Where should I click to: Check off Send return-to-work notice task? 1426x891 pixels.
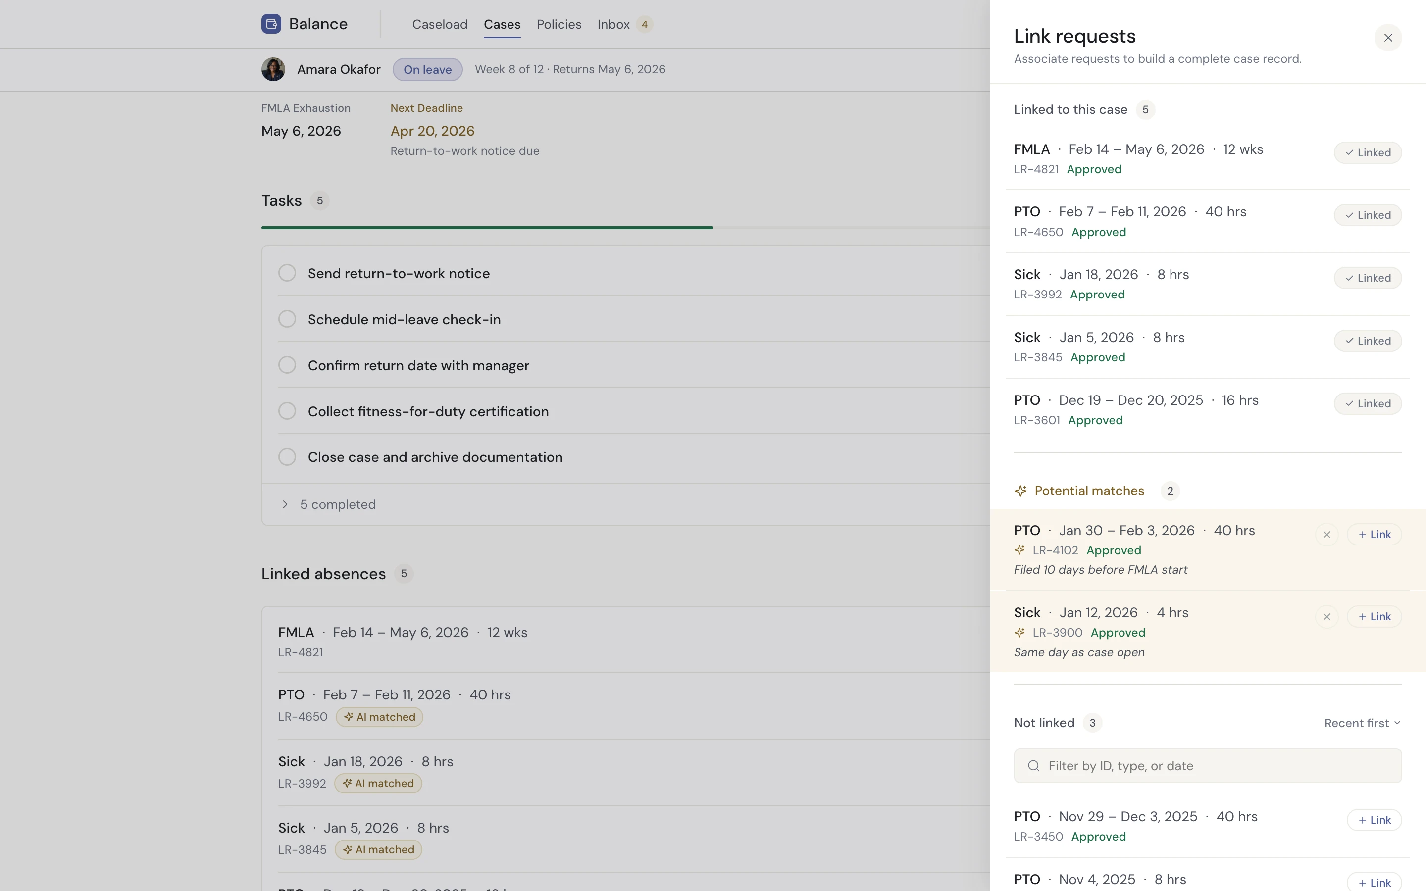tap(287, 272)
